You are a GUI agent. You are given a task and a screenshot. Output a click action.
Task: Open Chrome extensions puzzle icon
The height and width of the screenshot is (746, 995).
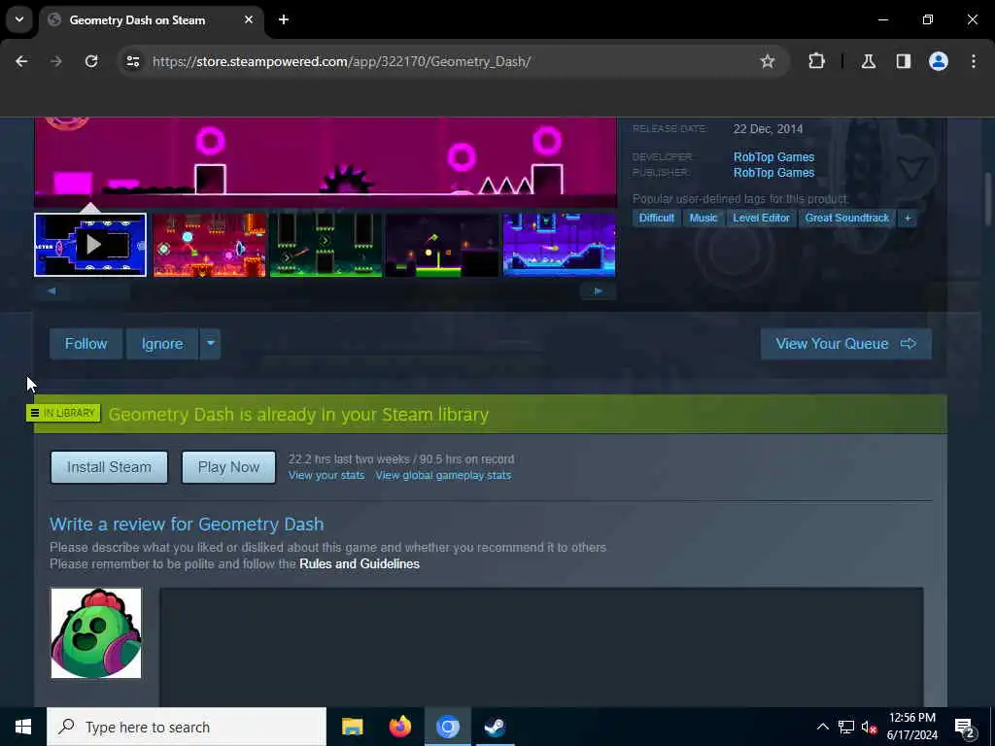coord(816,61)
